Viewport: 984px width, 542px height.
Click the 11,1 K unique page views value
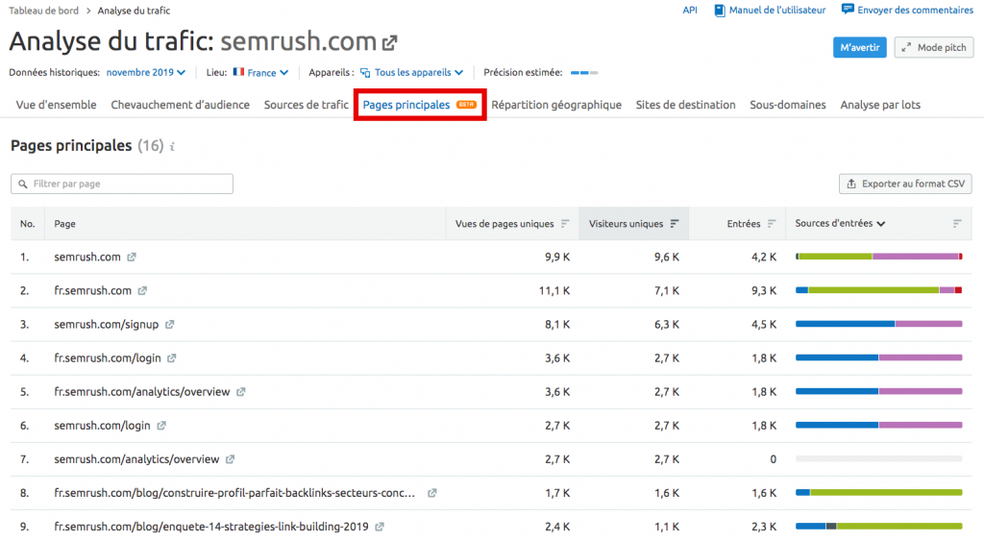coord(554,291)
